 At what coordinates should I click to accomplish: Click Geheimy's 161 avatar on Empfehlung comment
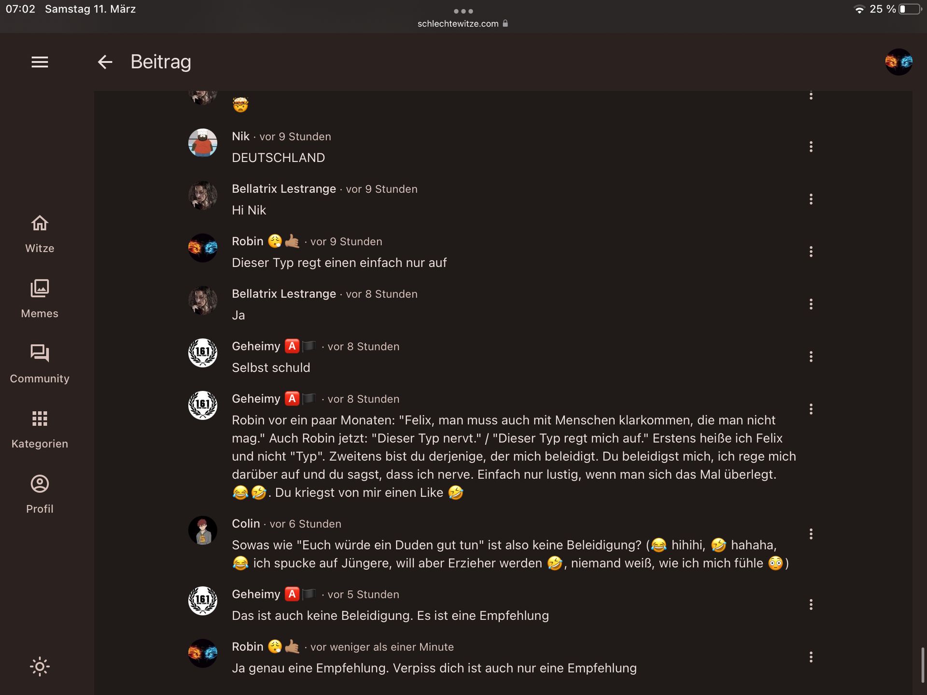tap(203, 601)
